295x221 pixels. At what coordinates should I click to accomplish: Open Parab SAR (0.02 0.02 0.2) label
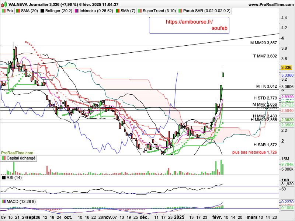pyautogui.click(x=207, y=11)
